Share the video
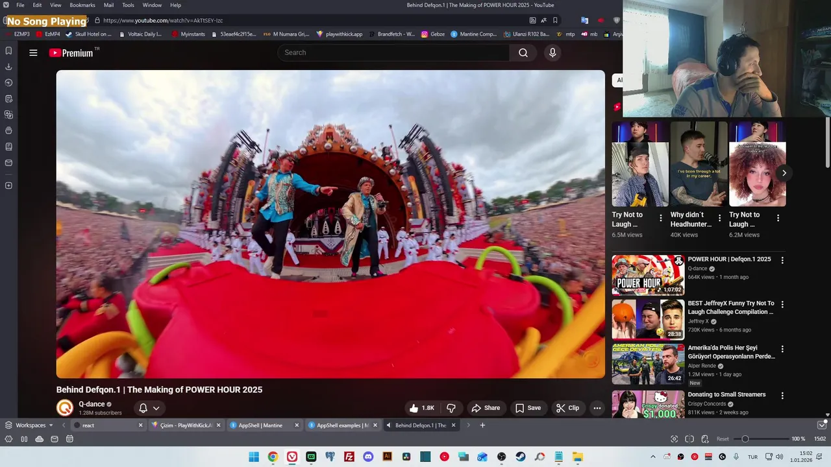The image size is (831, 467). point(486,408)
